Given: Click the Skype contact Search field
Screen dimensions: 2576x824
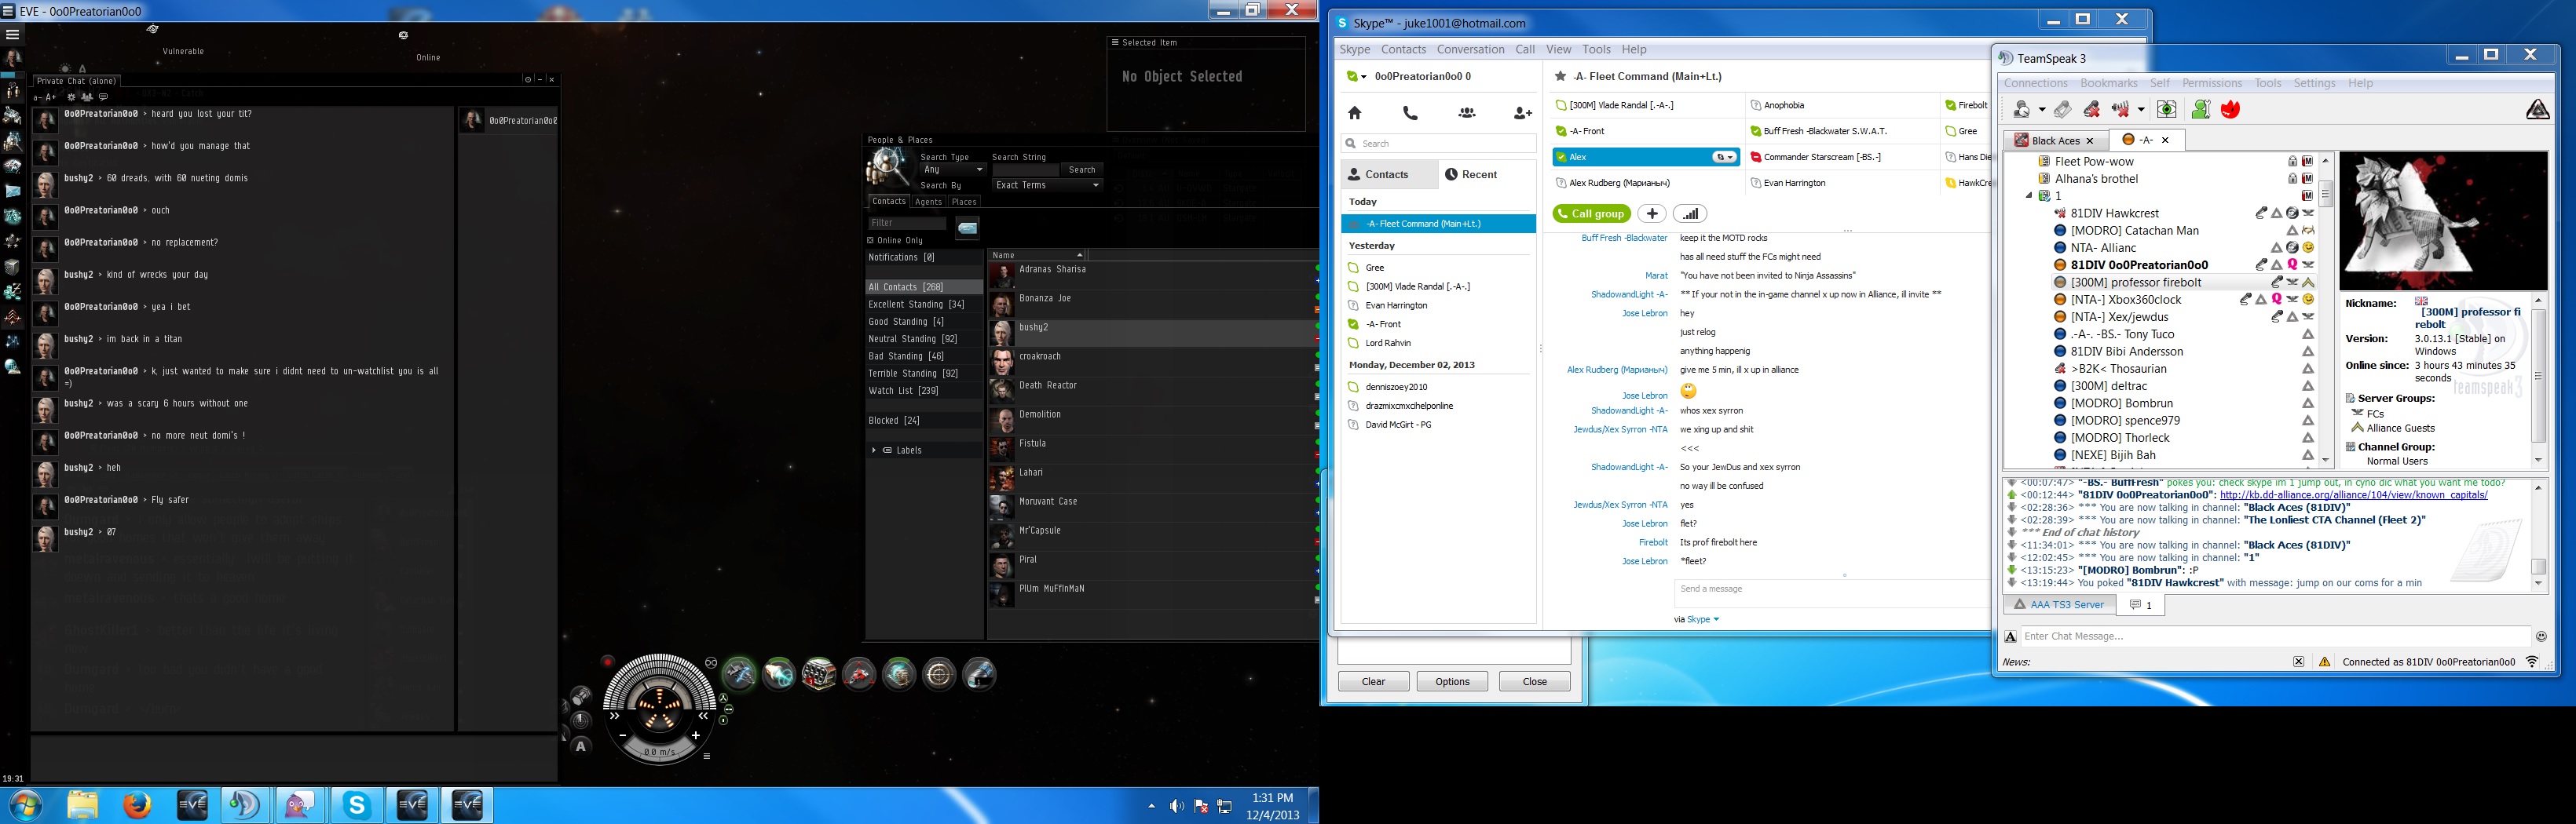Looking at the screenshot, I should click(1438, 144).
